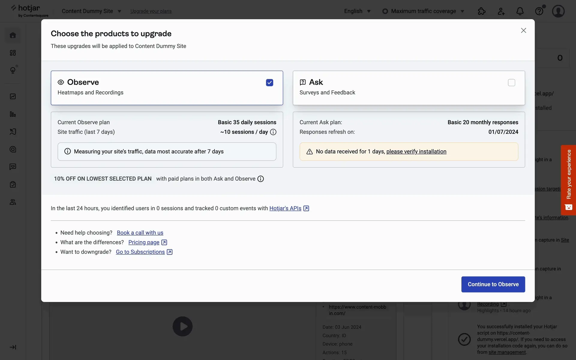The height and width of the screenshot is (360, 576).
Task: Click the Go to Subscriptions link
Action: 140,252
